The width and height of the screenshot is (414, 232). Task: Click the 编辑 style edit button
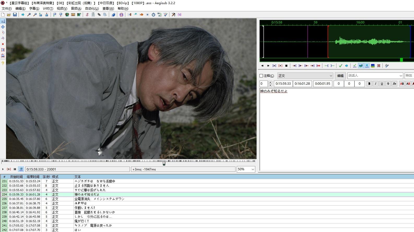tap(340, 76)
